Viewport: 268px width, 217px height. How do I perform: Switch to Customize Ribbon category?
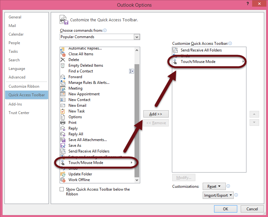24,86
